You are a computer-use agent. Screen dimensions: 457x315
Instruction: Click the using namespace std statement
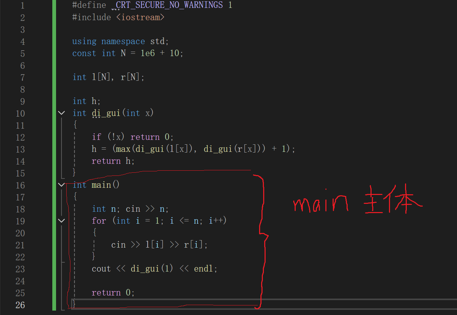pyautogui.click(x=120, y=41)
